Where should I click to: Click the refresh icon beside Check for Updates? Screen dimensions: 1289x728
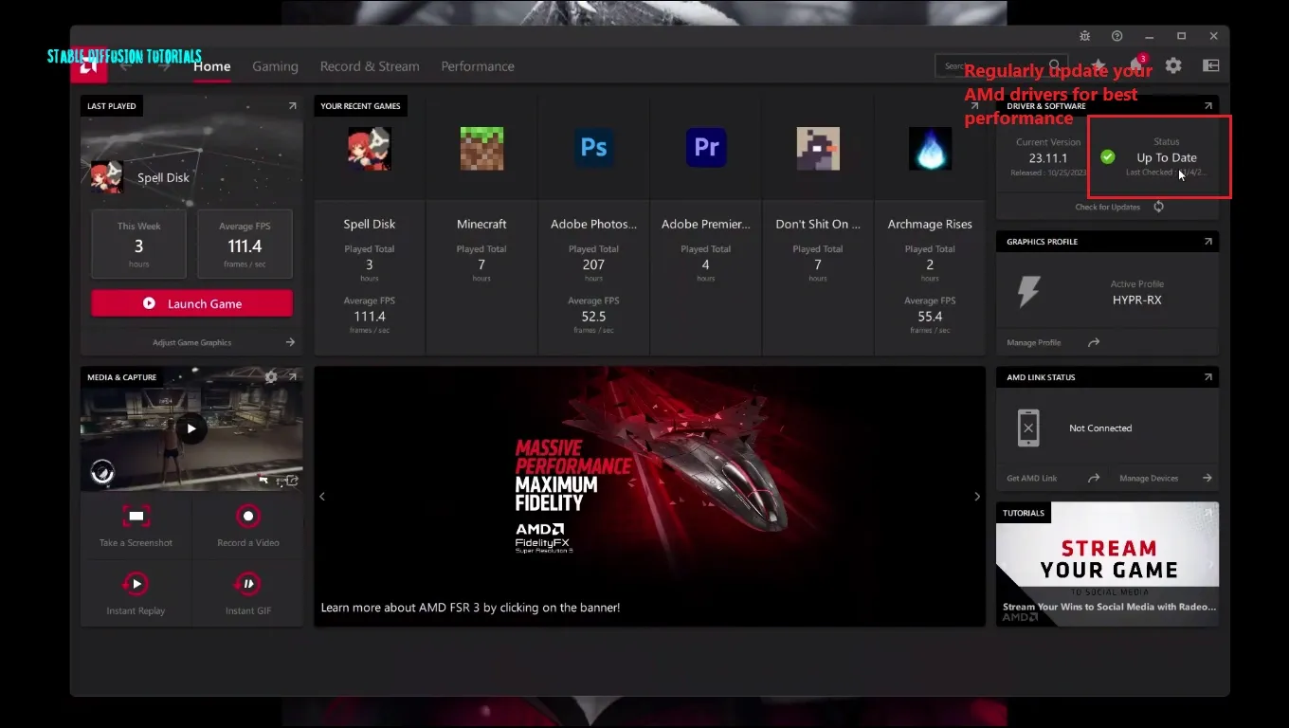click(1158, 207)
